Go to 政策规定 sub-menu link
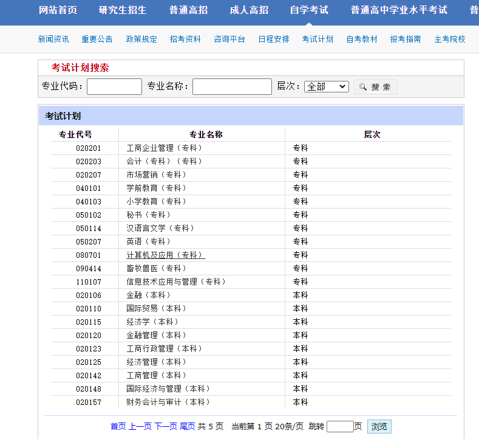The height and width of the screenshot is (439, 479). pos(141,39)
